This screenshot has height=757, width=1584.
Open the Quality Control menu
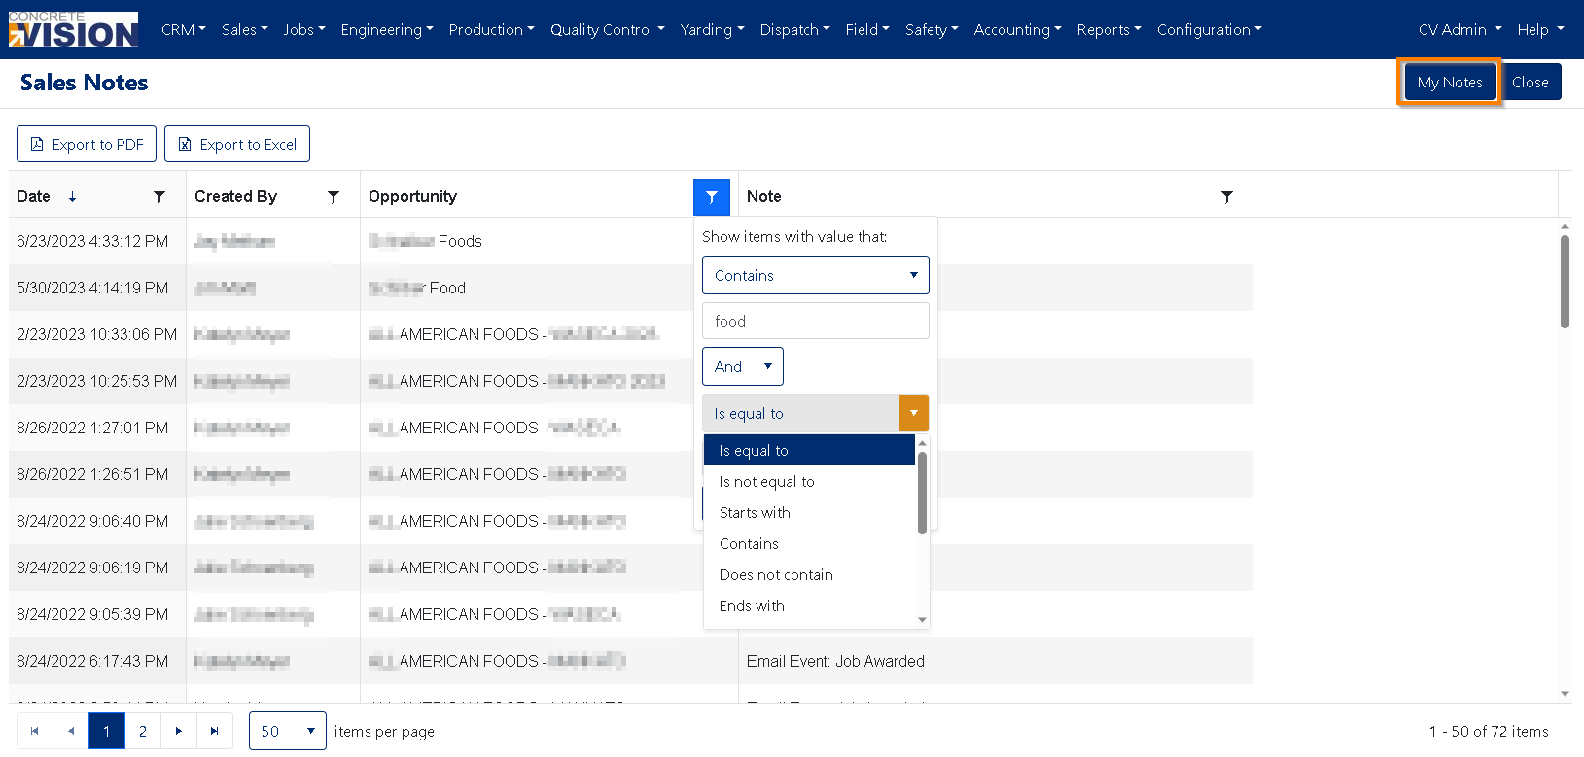click(607, 30)
